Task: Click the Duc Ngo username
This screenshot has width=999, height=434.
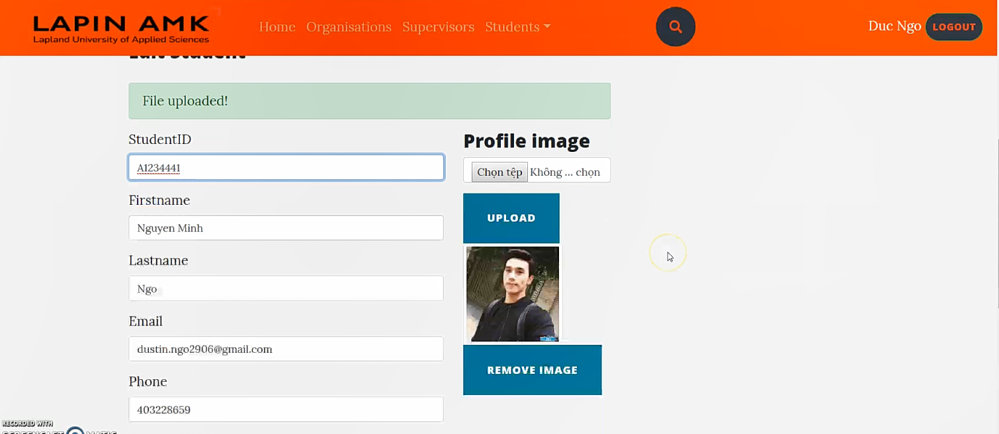Action: tap(894, 26)
